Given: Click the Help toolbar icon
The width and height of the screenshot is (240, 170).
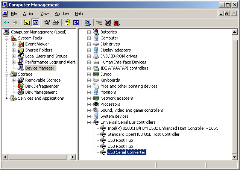Looking at the screenshot, I should (x=67, y=23).
